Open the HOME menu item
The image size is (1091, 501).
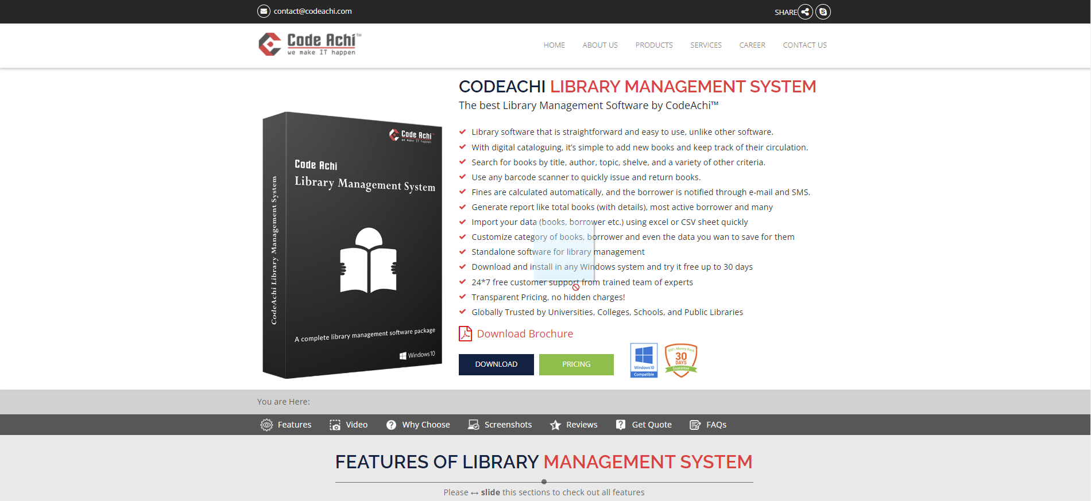coord(554,45)
